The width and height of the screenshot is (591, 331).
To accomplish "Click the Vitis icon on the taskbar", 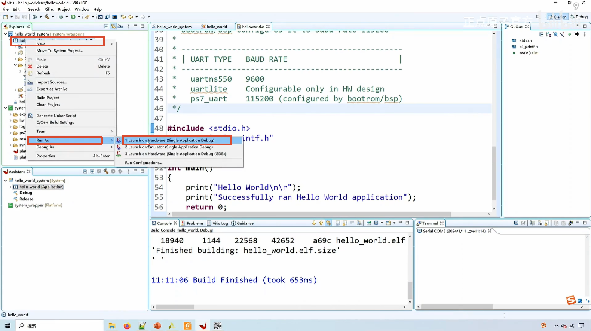I will 203,326.
